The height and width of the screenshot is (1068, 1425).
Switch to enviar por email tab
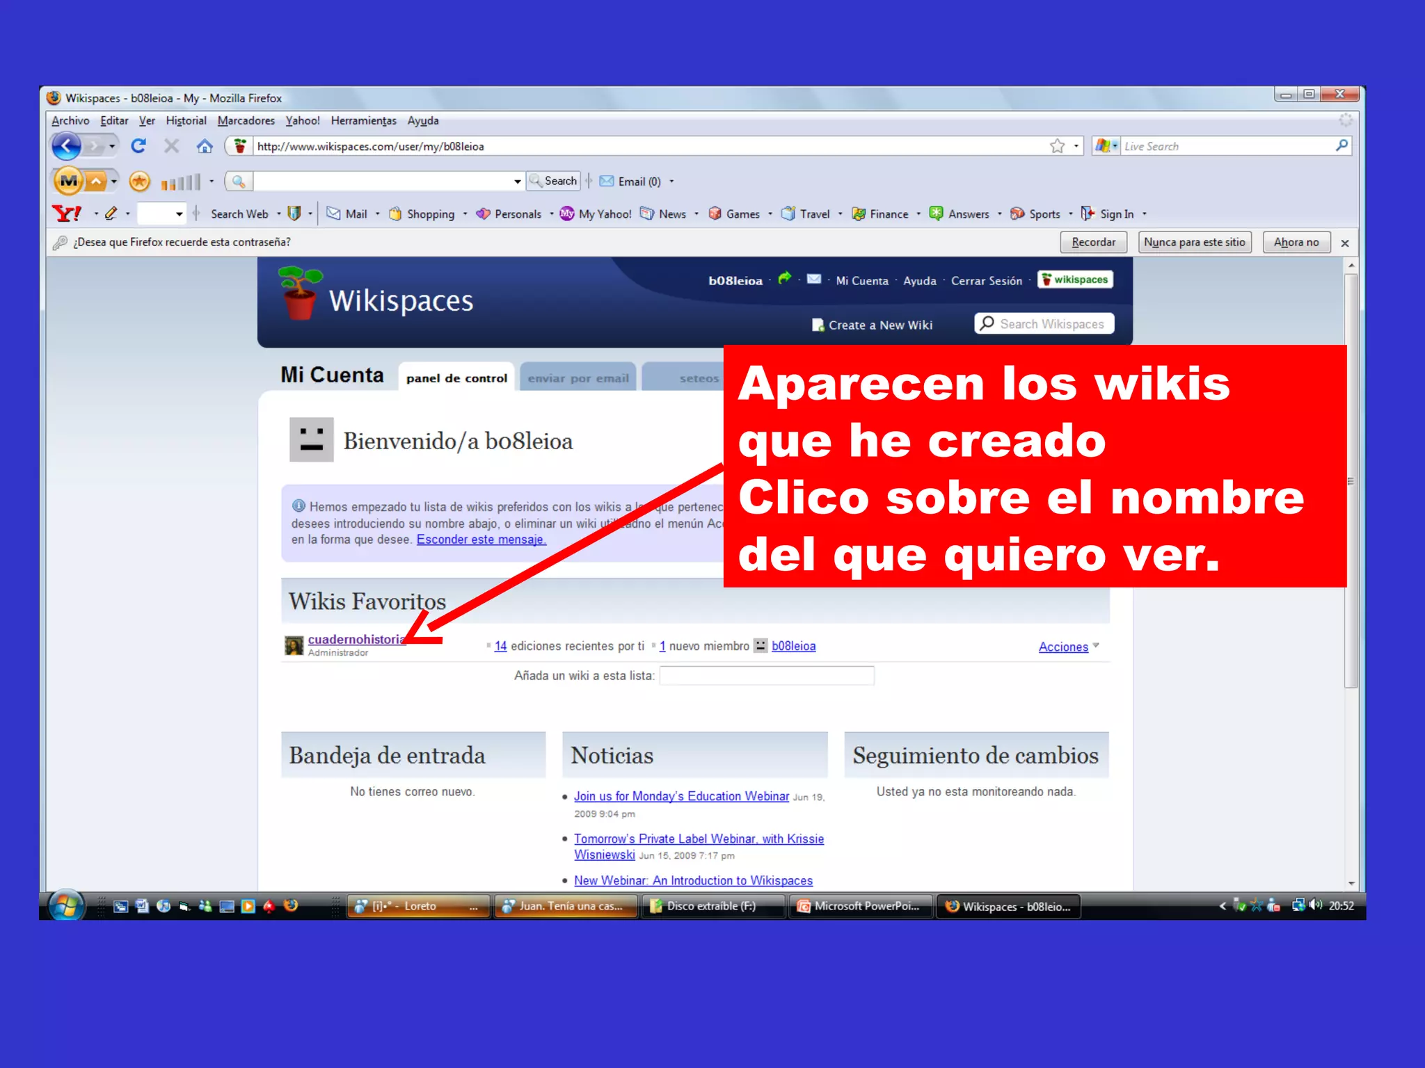click(x=578, y=378)
